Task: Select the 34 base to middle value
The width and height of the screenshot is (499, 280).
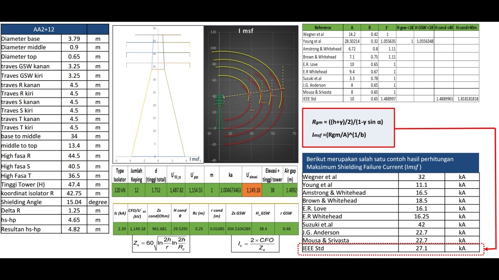Action: (74, 136)
